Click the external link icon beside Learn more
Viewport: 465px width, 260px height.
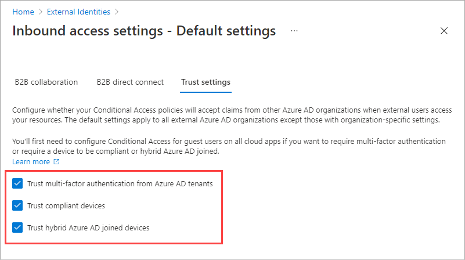[56, 162]
